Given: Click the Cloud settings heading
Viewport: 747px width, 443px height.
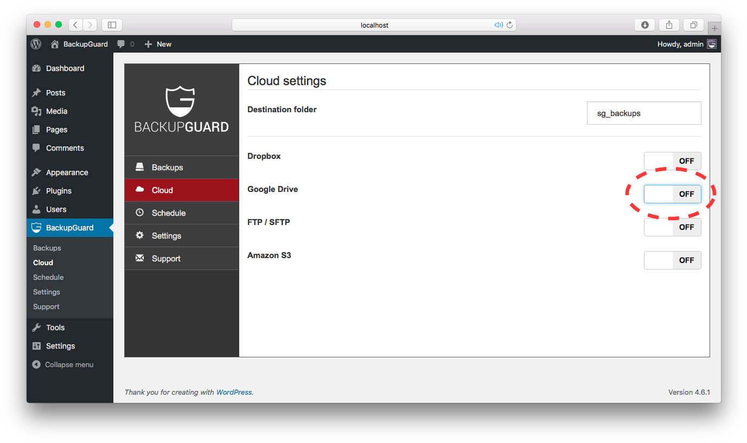Looking at the screenshot, I should click(x=287, y=81).
